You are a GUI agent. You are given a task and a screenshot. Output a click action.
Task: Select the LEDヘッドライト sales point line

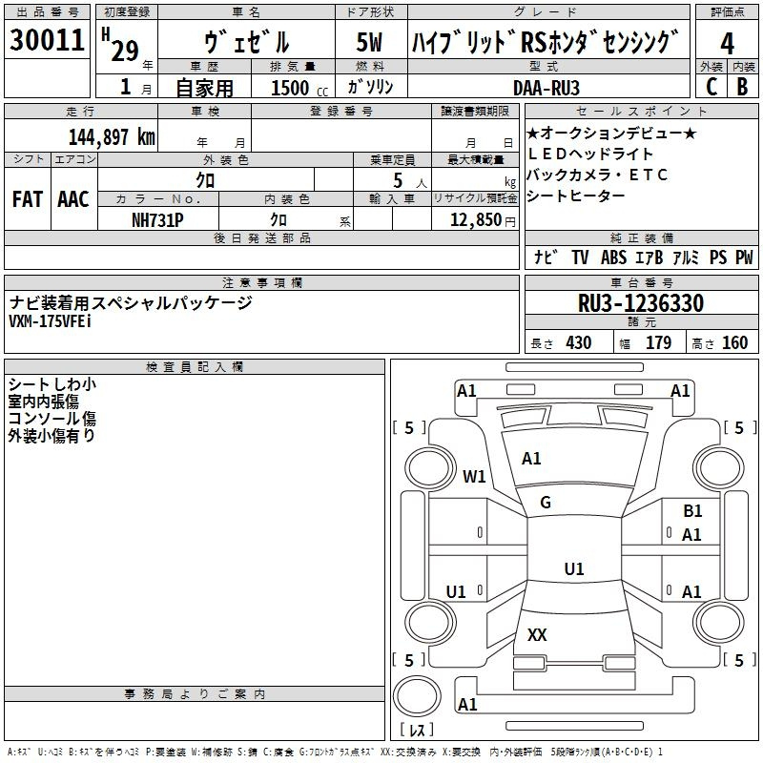click(589, 154)
